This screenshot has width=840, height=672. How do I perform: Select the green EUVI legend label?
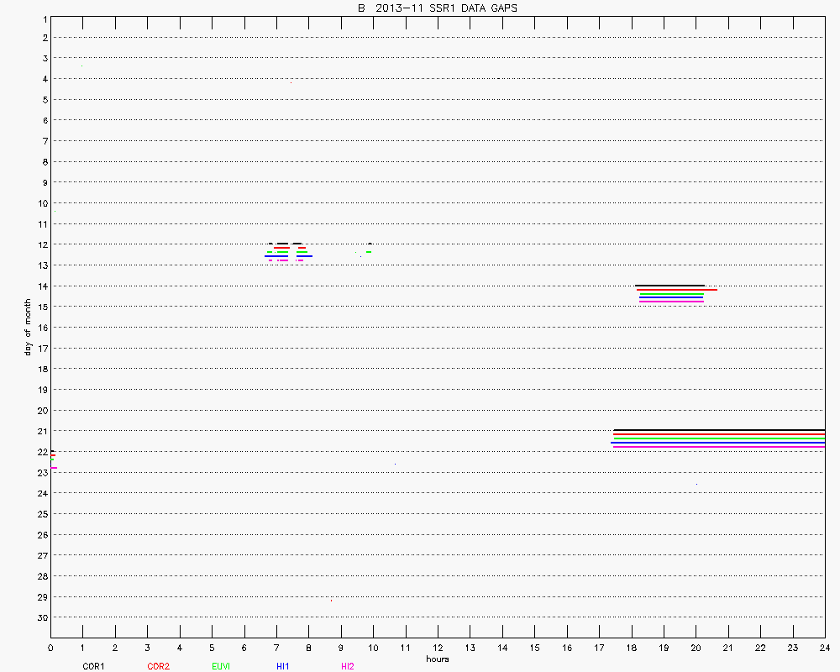tap(220, 666)
